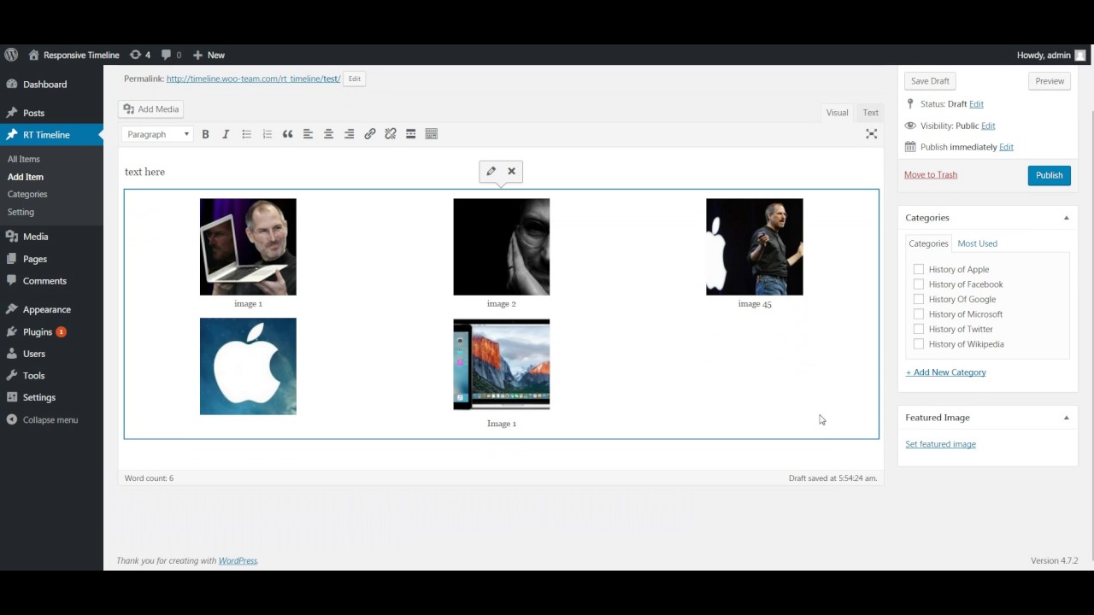Go to Dashboard in sidebar
Screen dimensions: 1094x615
44,85
